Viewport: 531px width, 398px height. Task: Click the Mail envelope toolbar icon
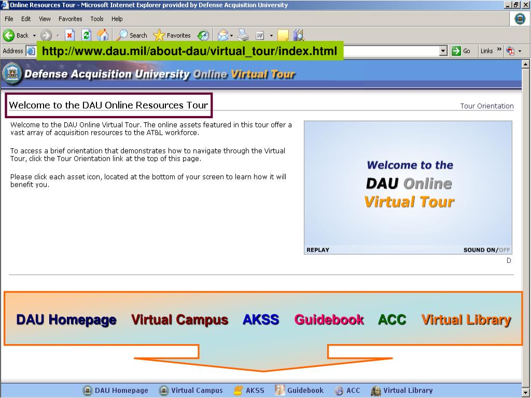pos(223,35)
